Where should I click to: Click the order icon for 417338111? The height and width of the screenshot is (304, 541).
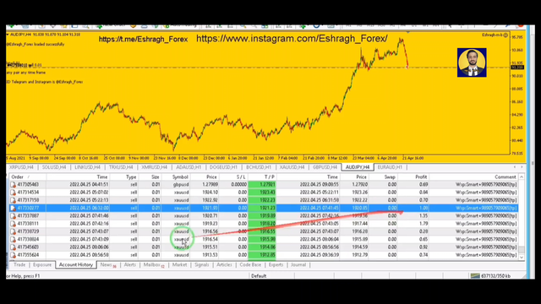click(x=13, y=224)
